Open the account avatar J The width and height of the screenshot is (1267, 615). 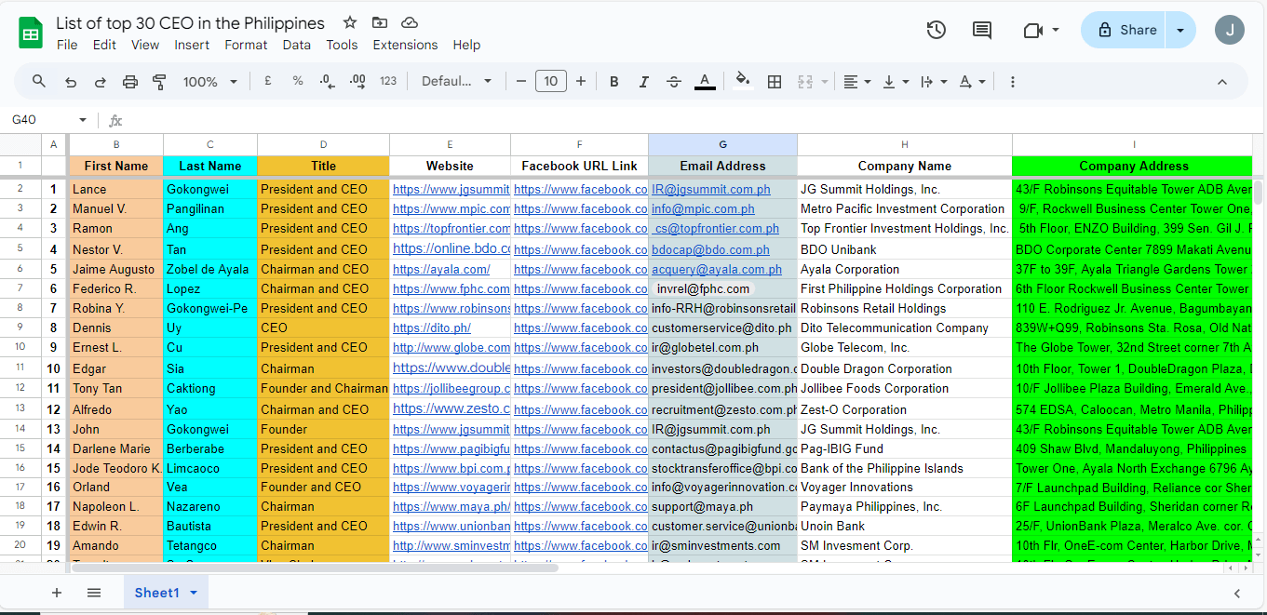click(1230, 30)
